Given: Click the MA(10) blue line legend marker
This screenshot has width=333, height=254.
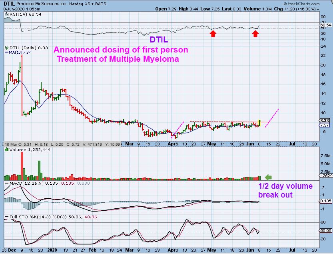Looking at the screenshot, I should click(6, 52).
